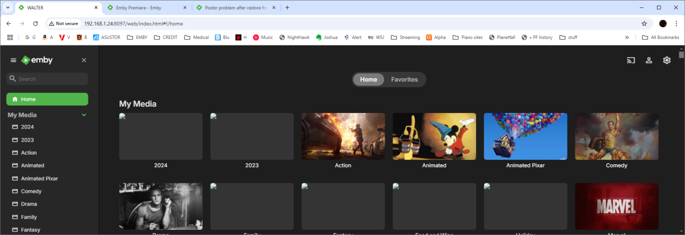Close the Emby sidebar with the X

tap(84, 60)
